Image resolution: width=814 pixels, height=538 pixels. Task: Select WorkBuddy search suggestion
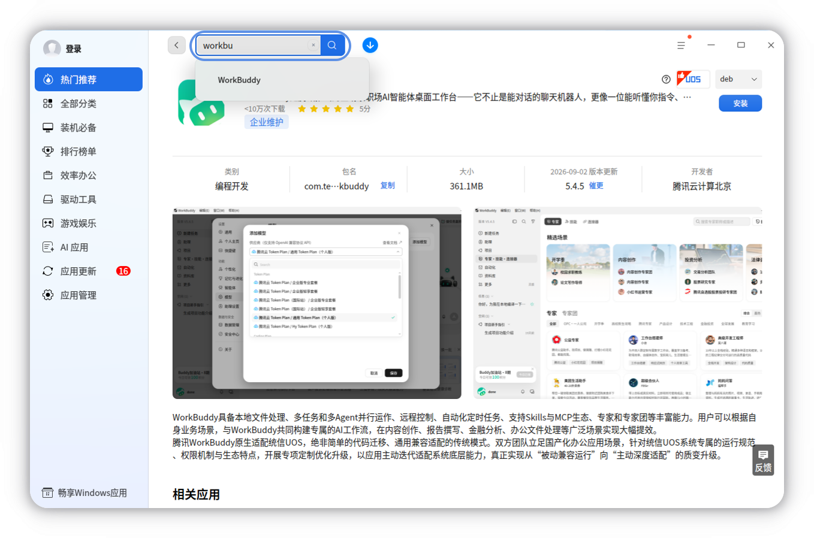pos(282,80)
